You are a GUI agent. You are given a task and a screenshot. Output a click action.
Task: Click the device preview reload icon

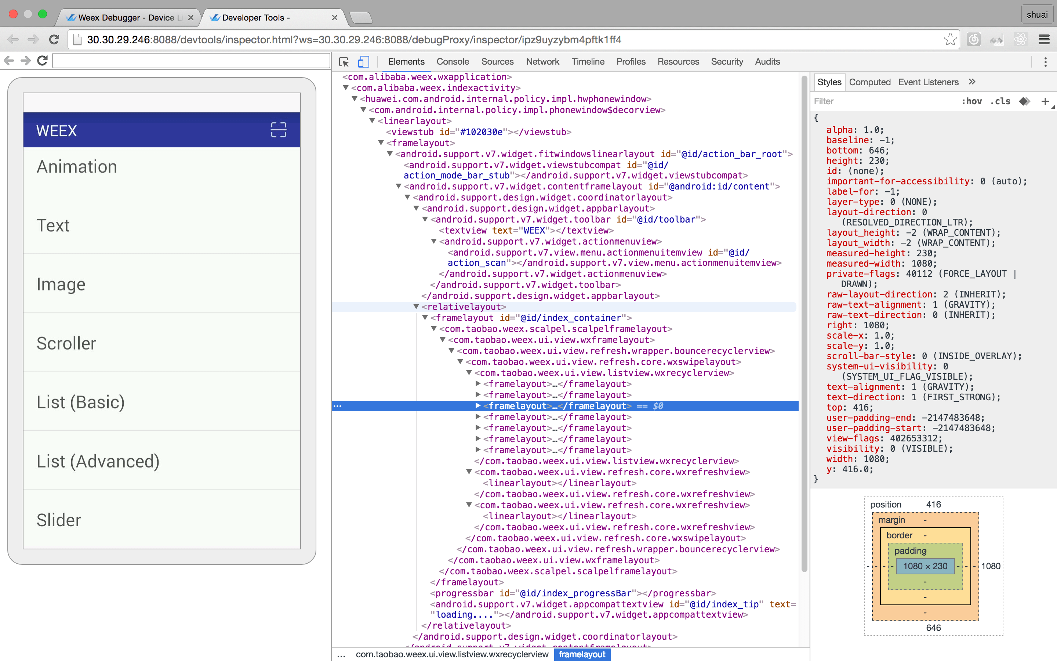(42, 60)
